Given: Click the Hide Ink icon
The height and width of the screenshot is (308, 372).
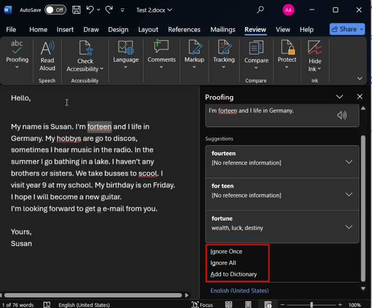Looking at the screenshot, I should (315, 49).
